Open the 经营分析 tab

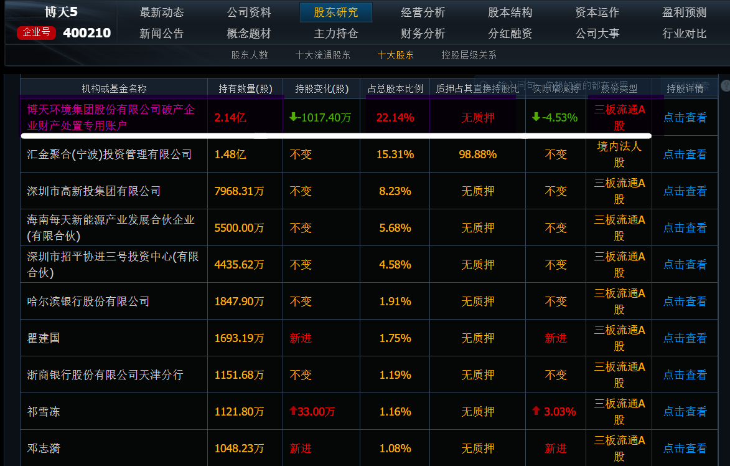pos(423,12)
